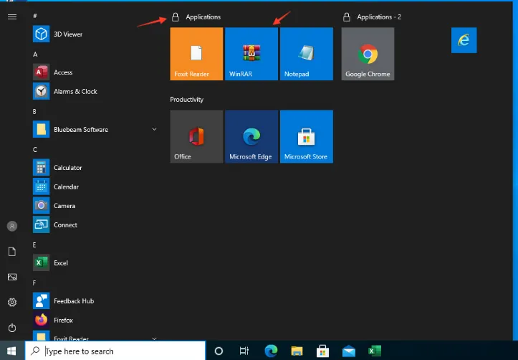Expand the Bluebeam Software folder
Screen dimensions: 518x360
[95, 130]
